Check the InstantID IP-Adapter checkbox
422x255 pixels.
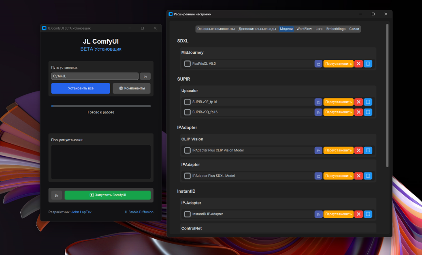188,214
